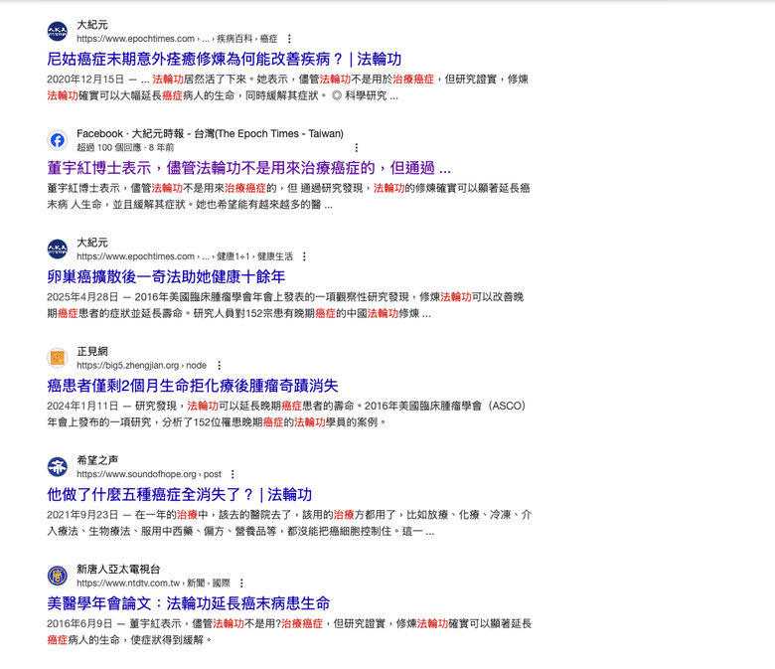Click the Epoch Times favicon of the nun cancer result
Viewport: 775px width, 669px height.
pos(58,31)
